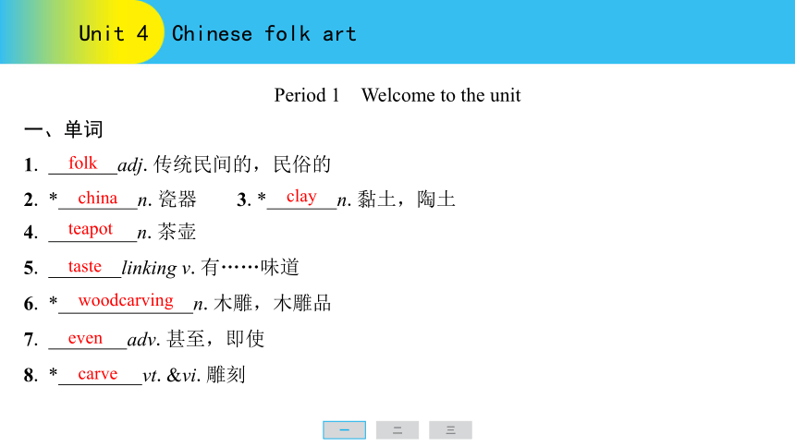The image size is (795, 447).
Task: Click the answer blank with taste
Action: tap(85, 267)
